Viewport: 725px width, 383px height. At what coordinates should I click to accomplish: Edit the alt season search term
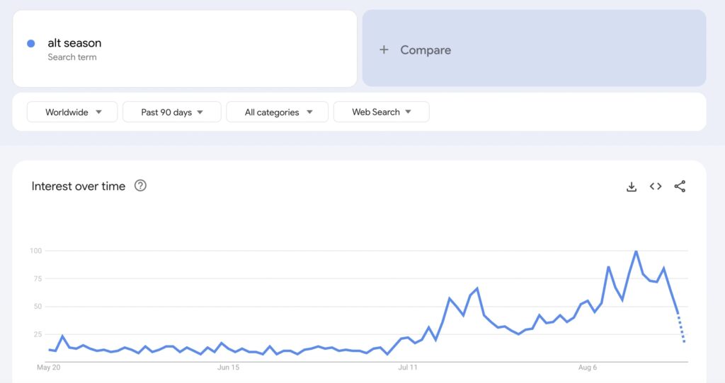pyautogui.click(x=74, y=43)
